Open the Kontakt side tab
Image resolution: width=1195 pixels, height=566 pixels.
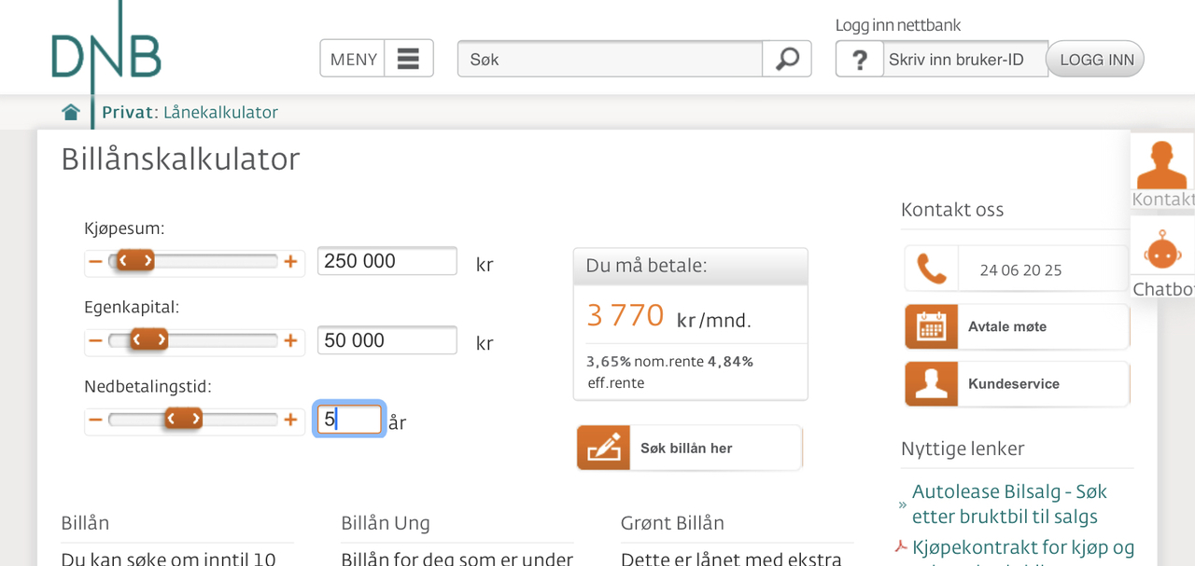tap(1162, 173)
